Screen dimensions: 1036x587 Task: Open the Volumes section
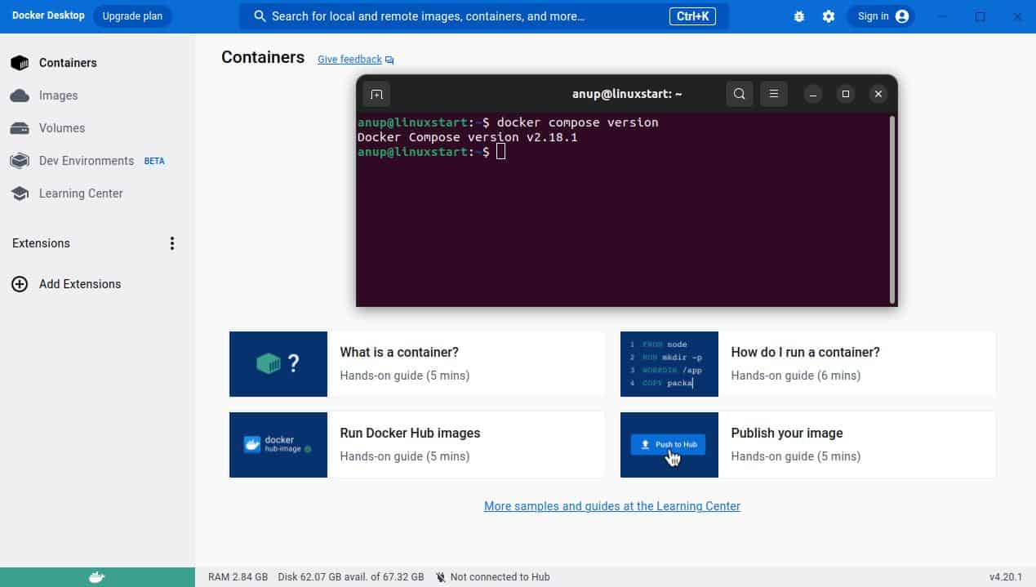tap(61, 128)
